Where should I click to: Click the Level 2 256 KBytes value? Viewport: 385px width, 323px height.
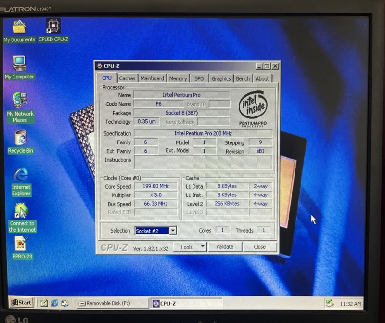pos(227,204)
